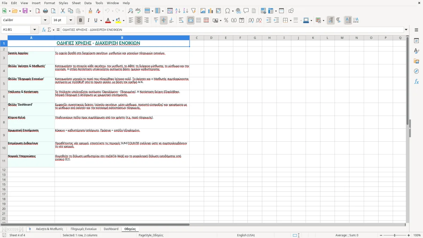This screenshot has height=238, width=423.
Task: Toggle Bold formatting
Action: [x=80, y=20]
